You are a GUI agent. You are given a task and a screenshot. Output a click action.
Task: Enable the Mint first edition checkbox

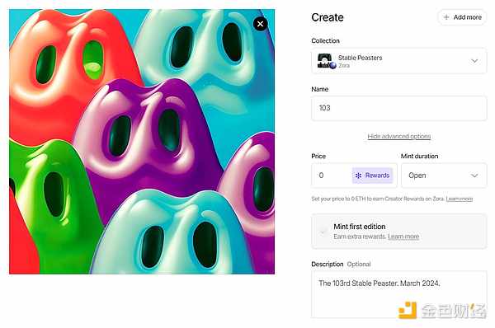click(323, 232)
